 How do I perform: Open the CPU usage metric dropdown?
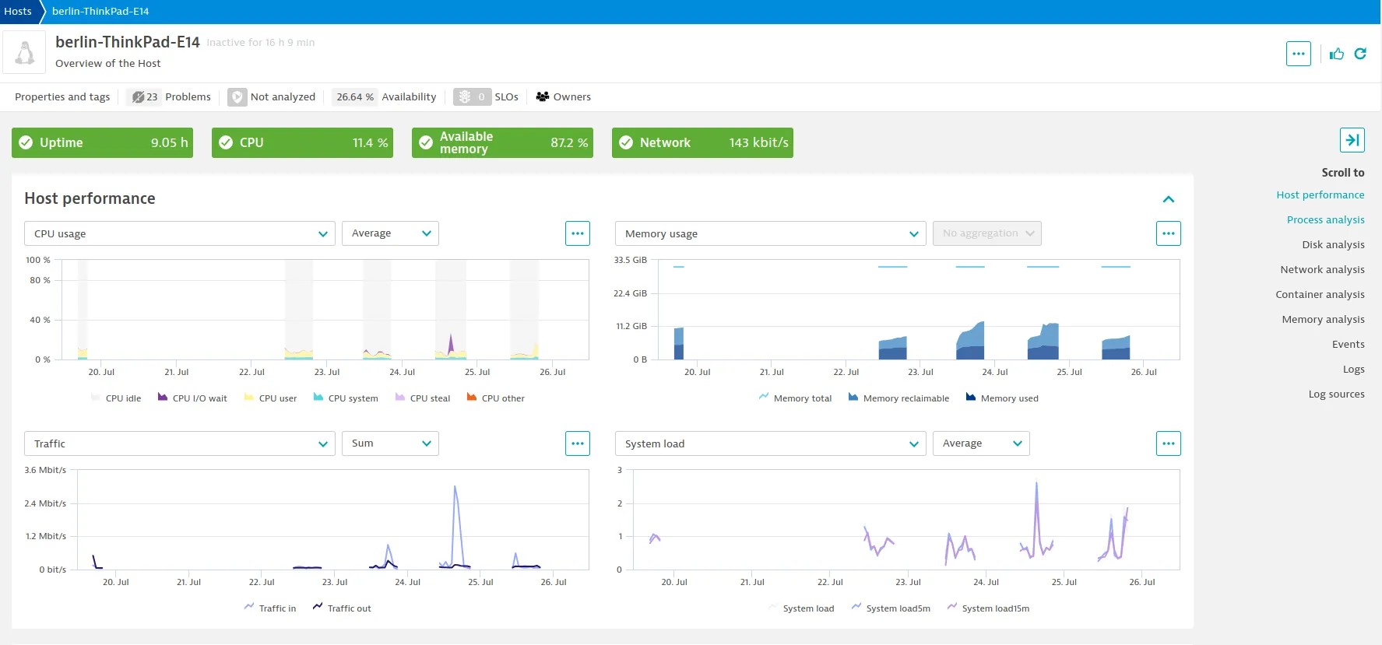pyautogui.click(x=180, y=233)
